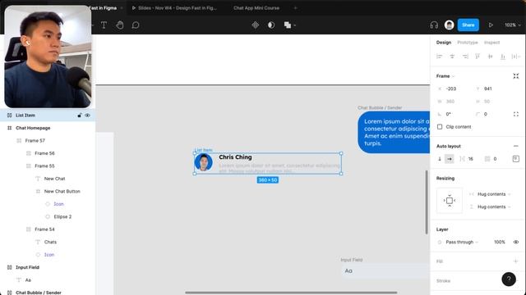Toggle visibility of List Item layer

88,116
